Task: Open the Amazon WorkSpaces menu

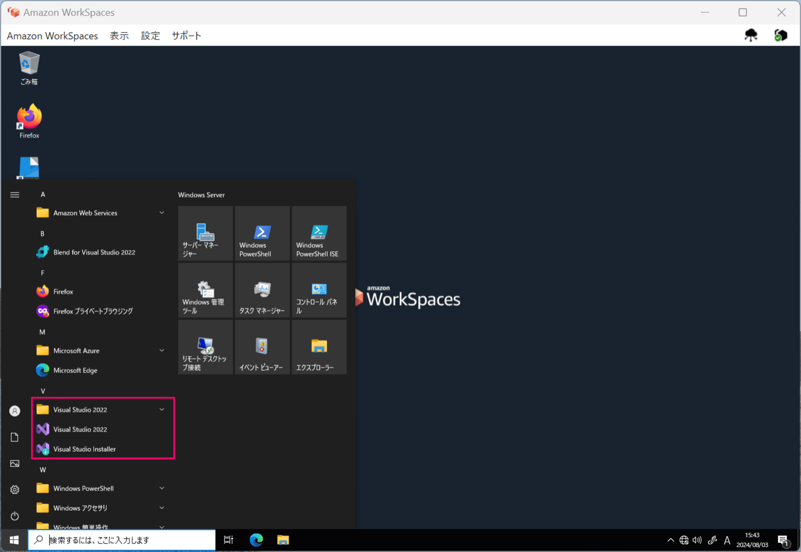Action: point(52,36)
